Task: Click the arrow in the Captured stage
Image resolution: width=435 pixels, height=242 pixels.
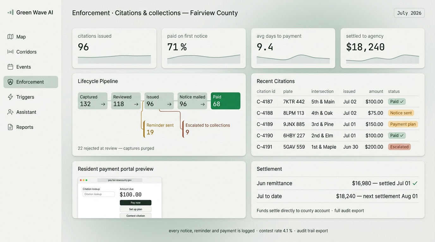Action: (103, 104)
